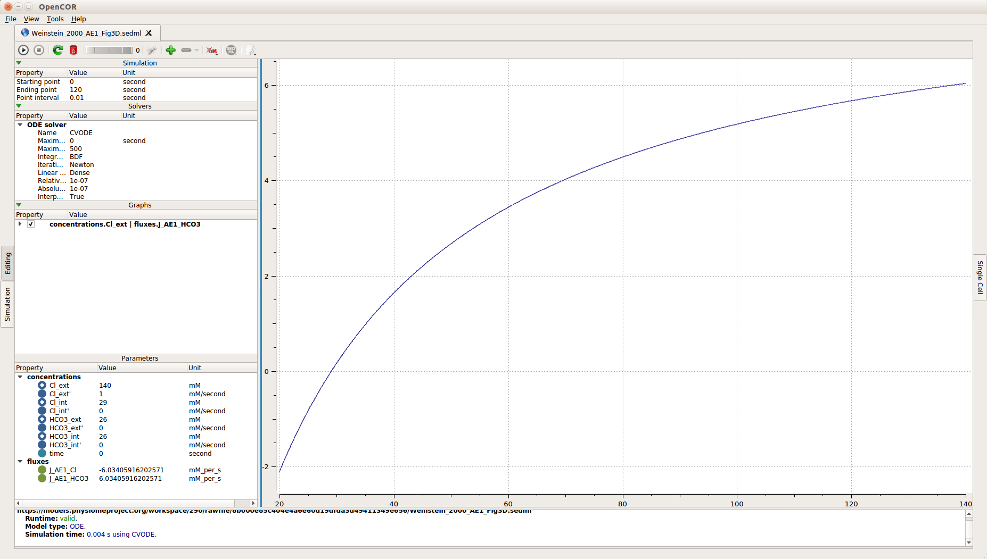Open the Single Cell side tab

980,277
